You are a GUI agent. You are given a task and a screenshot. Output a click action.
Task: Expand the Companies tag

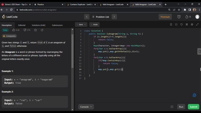[9, 36]
